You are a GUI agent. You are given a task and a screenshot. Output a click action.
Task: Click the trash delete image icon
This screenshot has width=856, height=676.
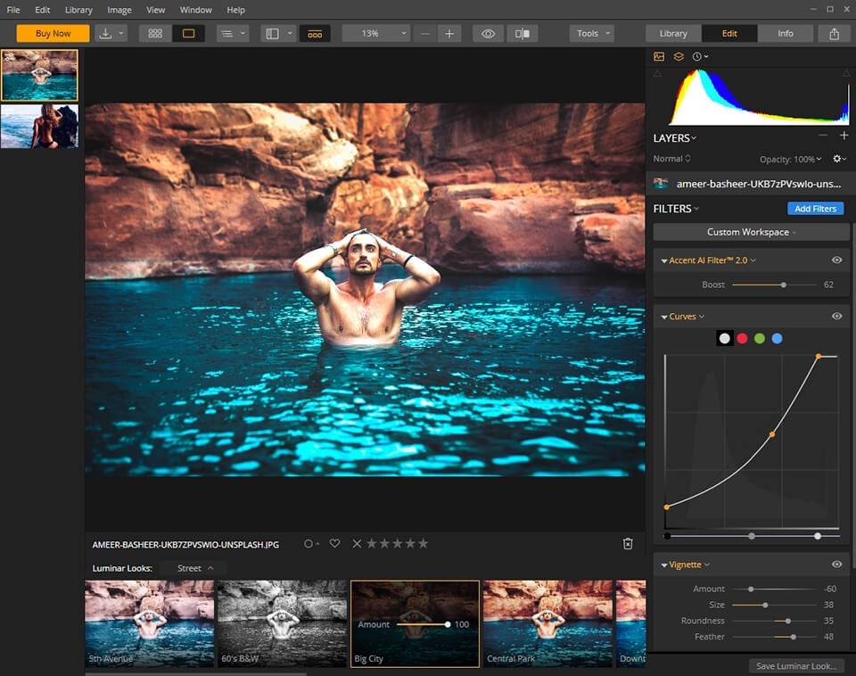click(x=628, y=543)
